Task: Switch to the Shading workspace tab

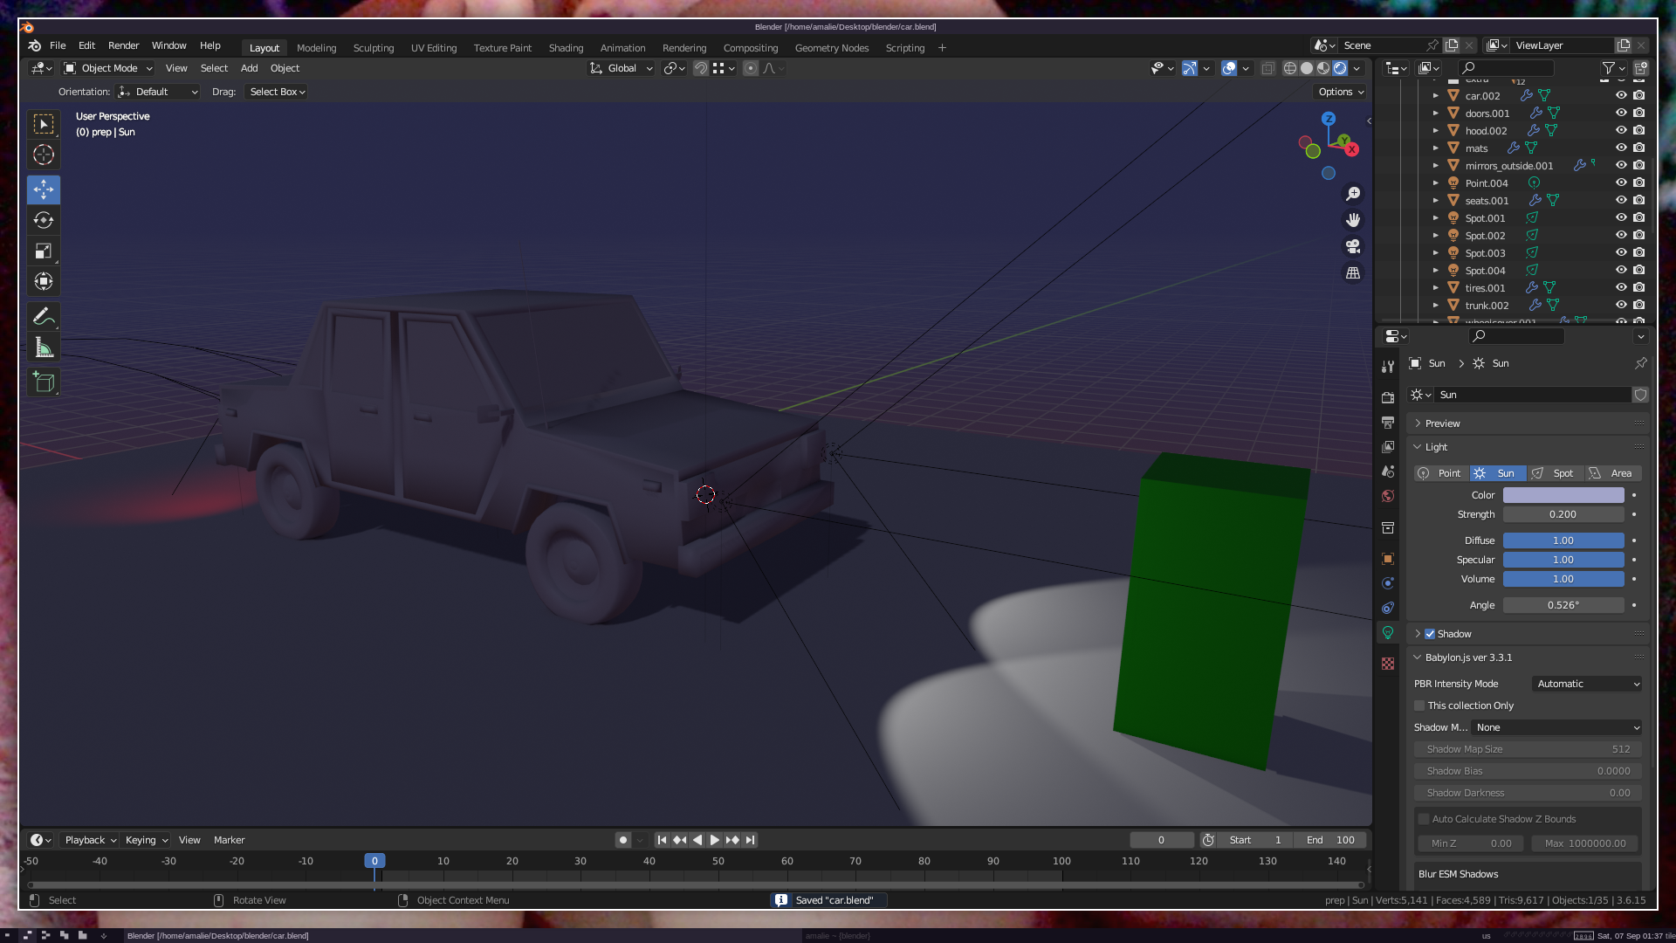Action: click(566, 48)
